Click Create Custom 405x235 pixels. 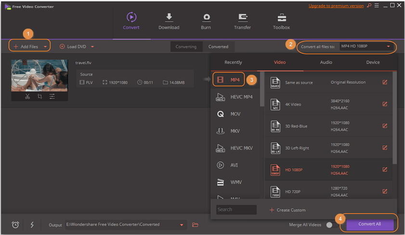pyautogui.click(x=287, y=210)
